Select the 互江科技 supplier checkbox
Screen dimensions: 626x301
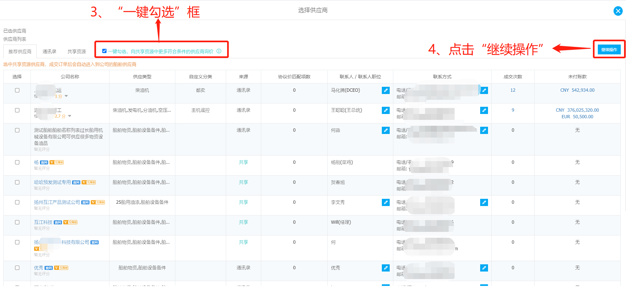17,222
